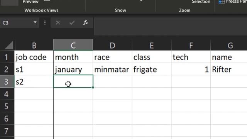This screenshot has height=139, width=247.
Task: Select row 7 header
Action: tap(7, 131)
